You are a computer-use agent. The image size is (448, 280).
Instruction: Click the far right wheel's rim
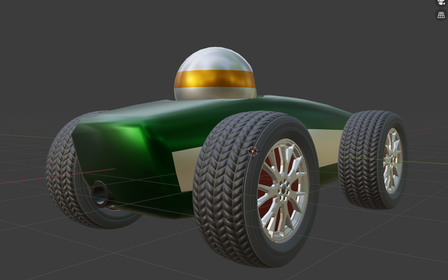click(x=393, y=161)
